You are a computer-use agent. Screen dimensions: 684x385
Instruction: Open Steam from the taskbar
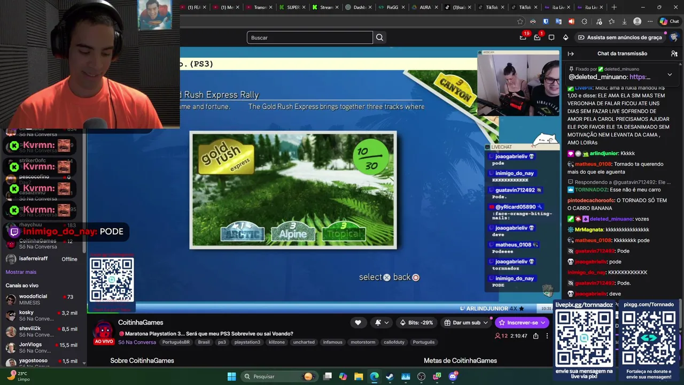coord(390,376)
